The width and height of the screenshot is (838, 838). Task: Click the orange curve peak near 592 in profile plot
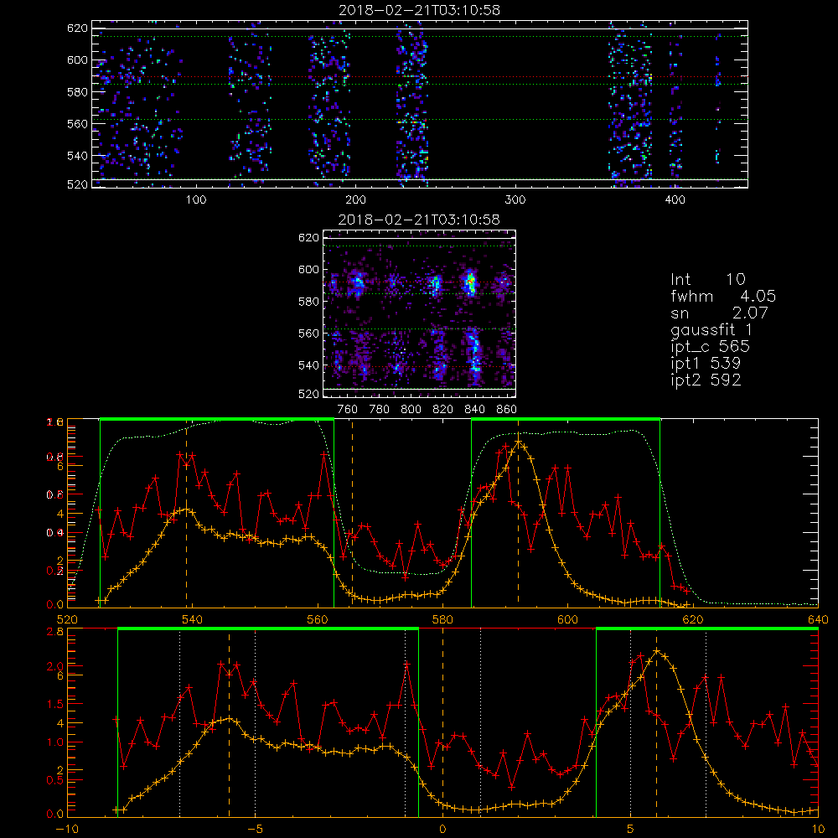[519, 442]
